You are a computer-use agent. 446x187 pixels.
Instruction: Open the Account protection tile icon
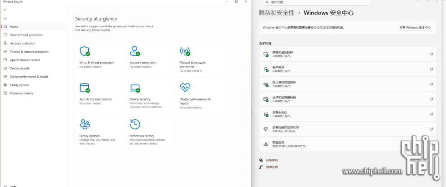coord(135,51)
